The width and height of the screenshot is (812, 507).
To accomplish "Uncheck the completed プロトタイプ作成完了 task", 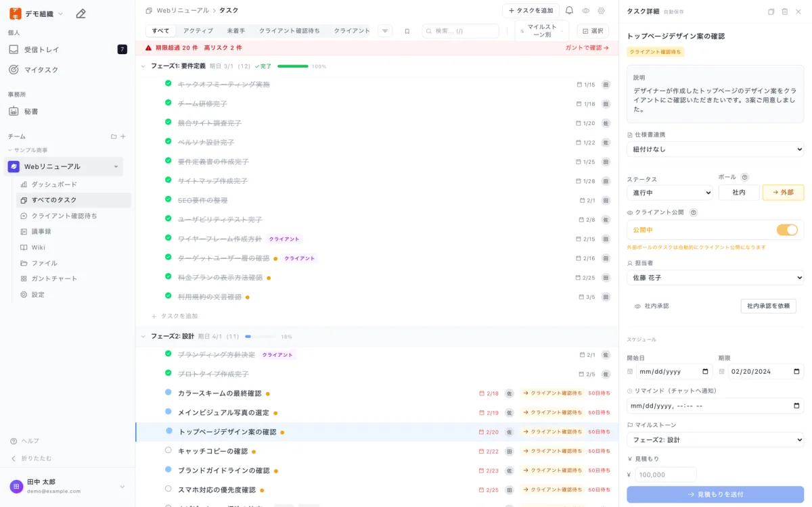I will (x=168, y=372).
